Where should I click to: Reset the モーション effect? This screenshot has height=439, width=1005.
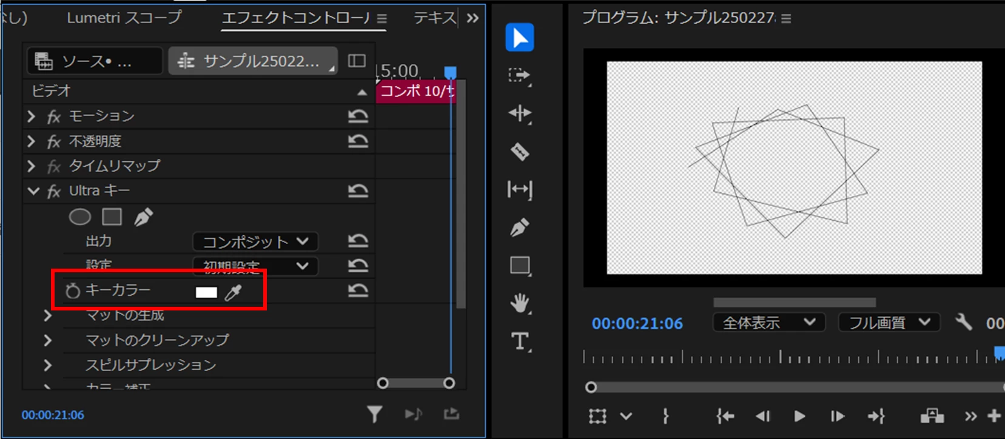click(x=358, y=116)
